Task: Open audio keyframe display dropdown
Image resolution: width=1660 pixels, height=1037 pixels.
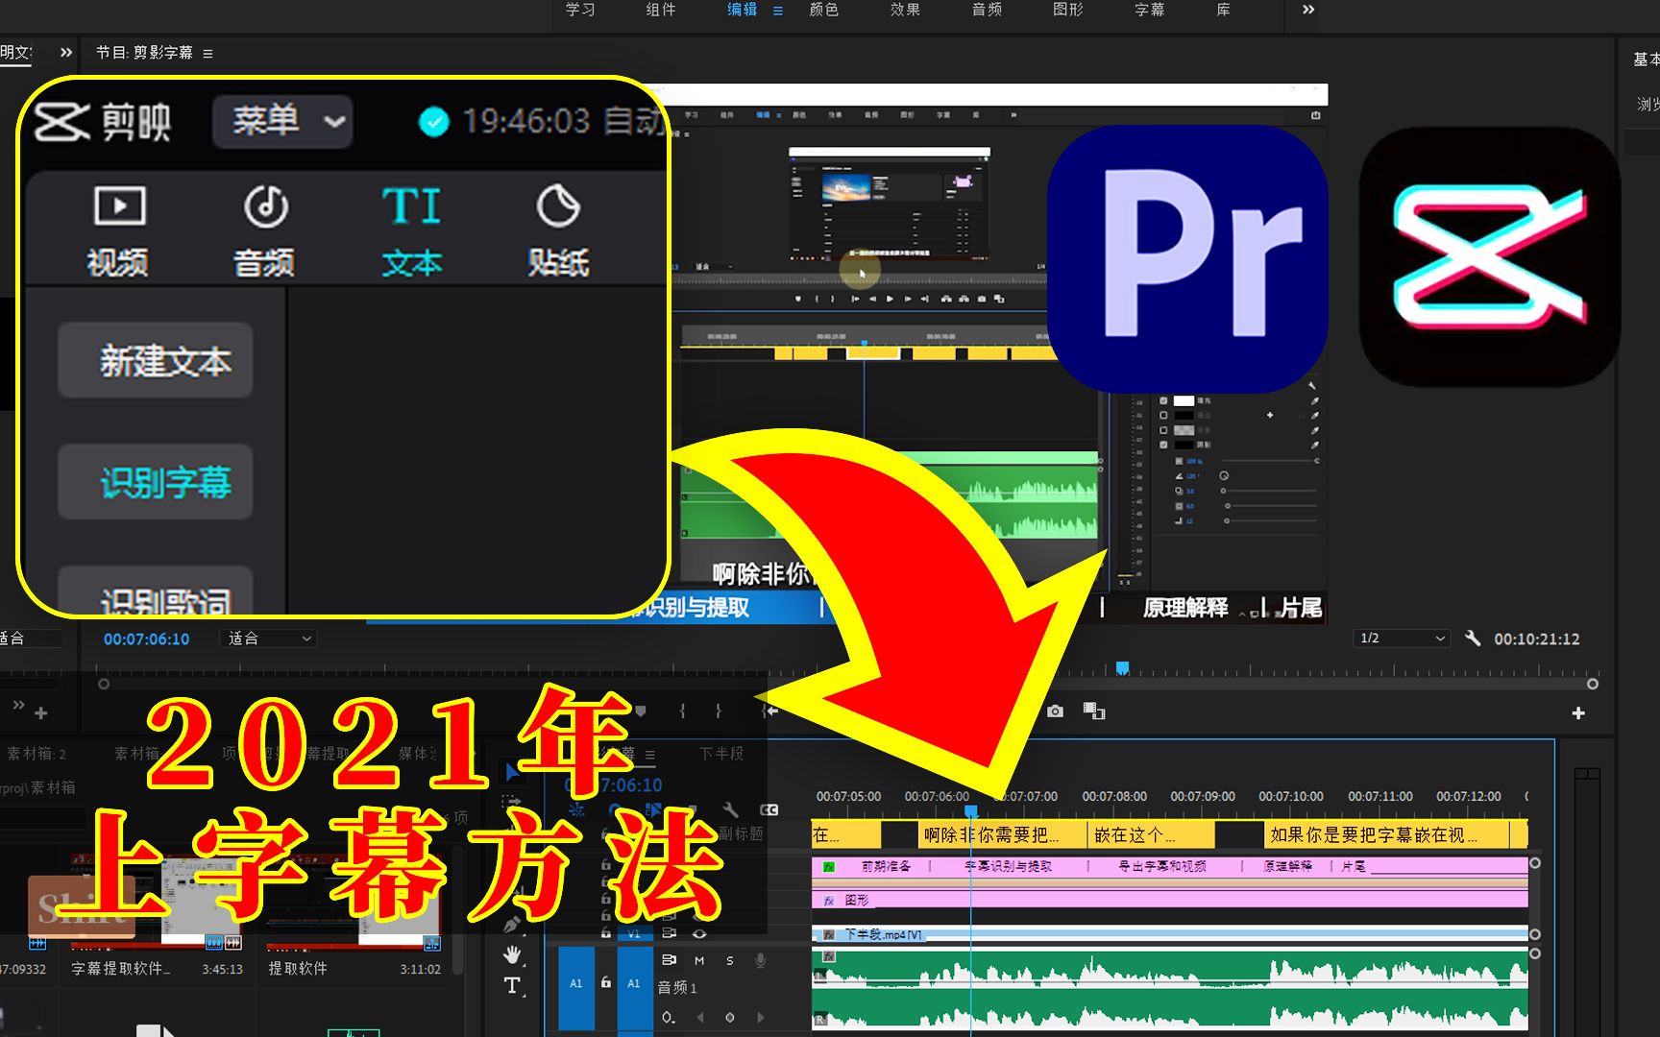Action: click(x=669, y=1017)
